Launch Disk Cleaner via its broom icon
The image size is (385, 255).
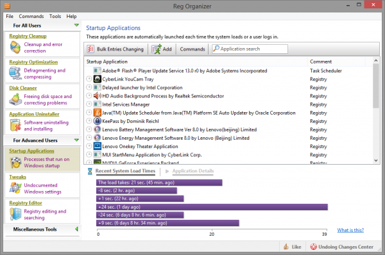[15, 99]
